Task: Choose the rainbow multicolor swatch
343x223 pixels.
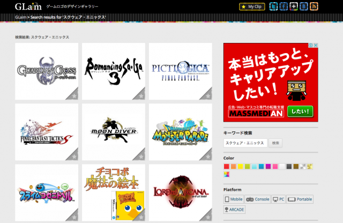Action: click(227, 174)
